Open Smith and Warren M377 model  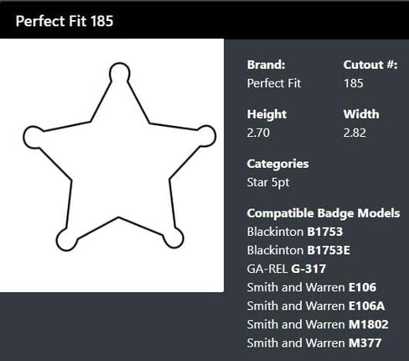pyautogui.click(x=314, y=343)
